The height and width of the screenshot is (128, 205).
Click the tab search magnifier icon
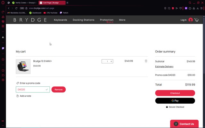click(190, 3)
